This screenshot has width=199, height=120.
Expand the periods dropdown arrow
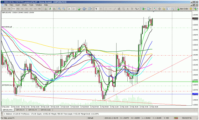[86, 9]
